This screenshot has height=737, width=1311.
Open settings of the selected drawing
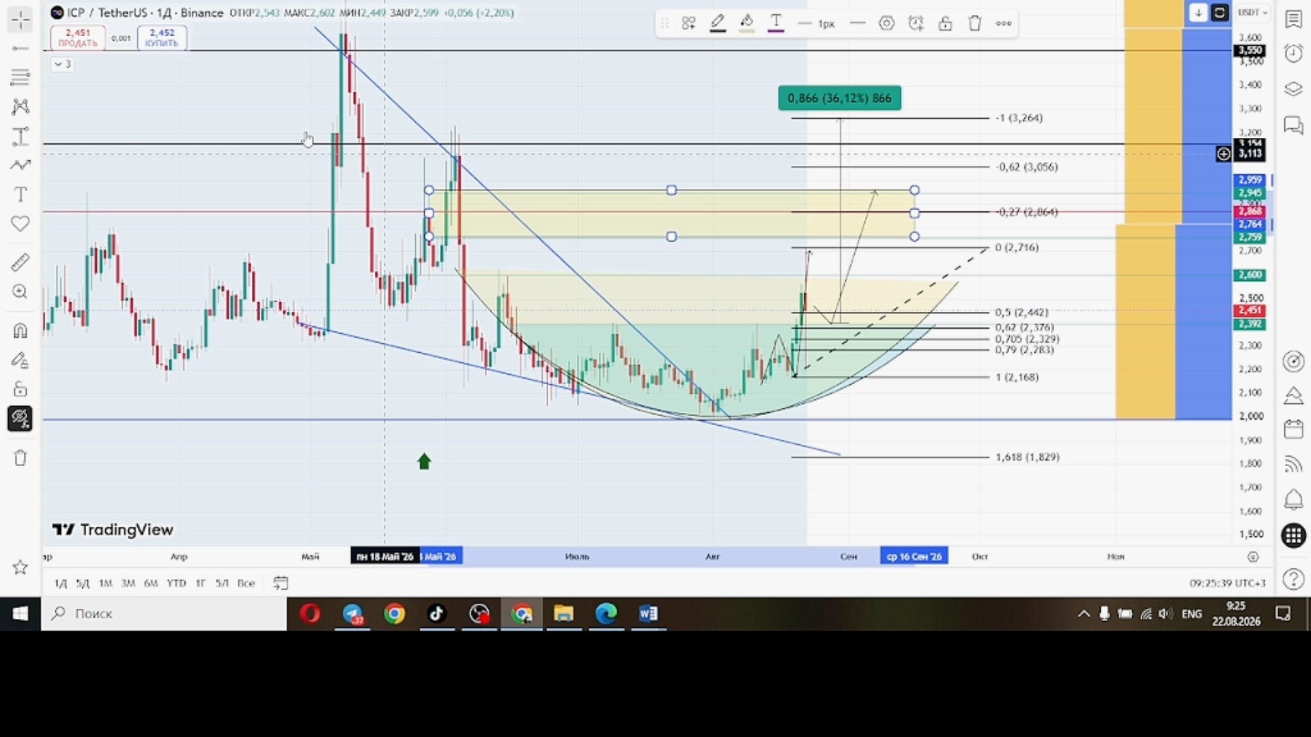tap(886, 23)
